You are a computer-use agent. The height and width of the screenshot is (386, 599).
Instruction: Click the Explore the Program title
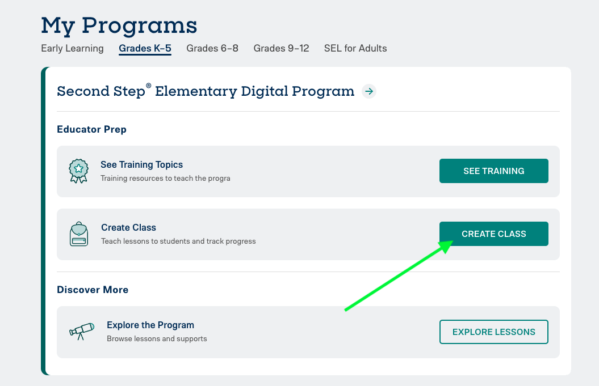pyautogui.click(x=150, y=325)
